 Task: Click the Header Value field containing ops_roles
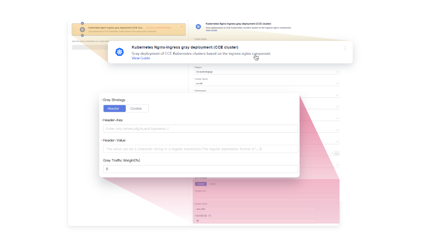coord(255,209)
